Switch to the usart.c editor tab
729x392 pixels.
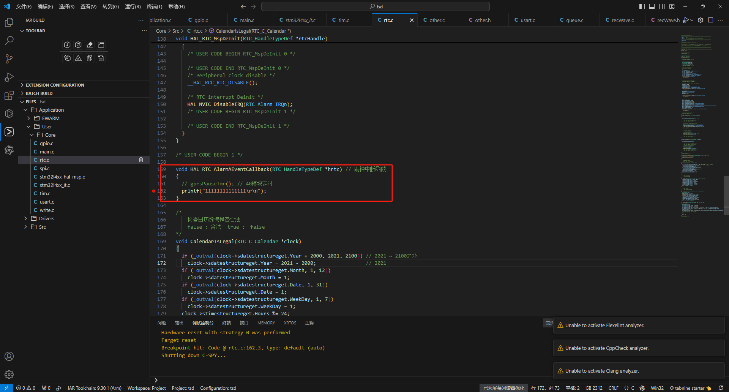pyautogui.click(x=527, y=20)
